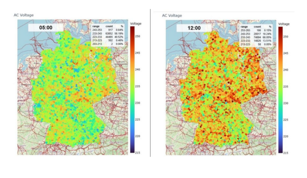Click the 240 tick on the 05:00 colorbar
This screenshot has width=307, height=178.
click(137, 69)
